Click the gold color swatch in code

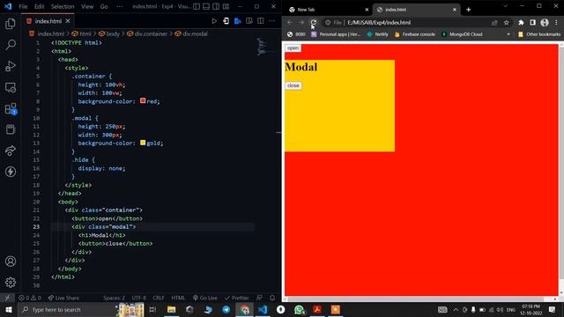pos(143,143)
